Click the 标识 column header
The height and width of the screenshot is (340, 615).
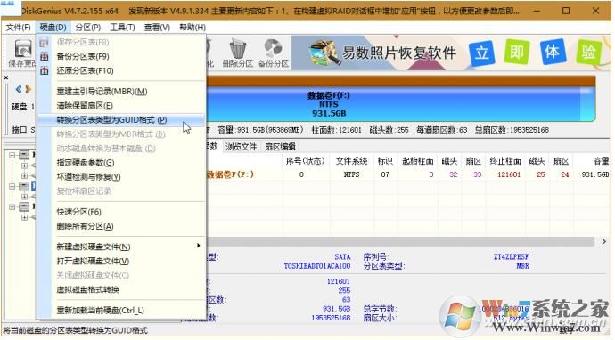385,161
